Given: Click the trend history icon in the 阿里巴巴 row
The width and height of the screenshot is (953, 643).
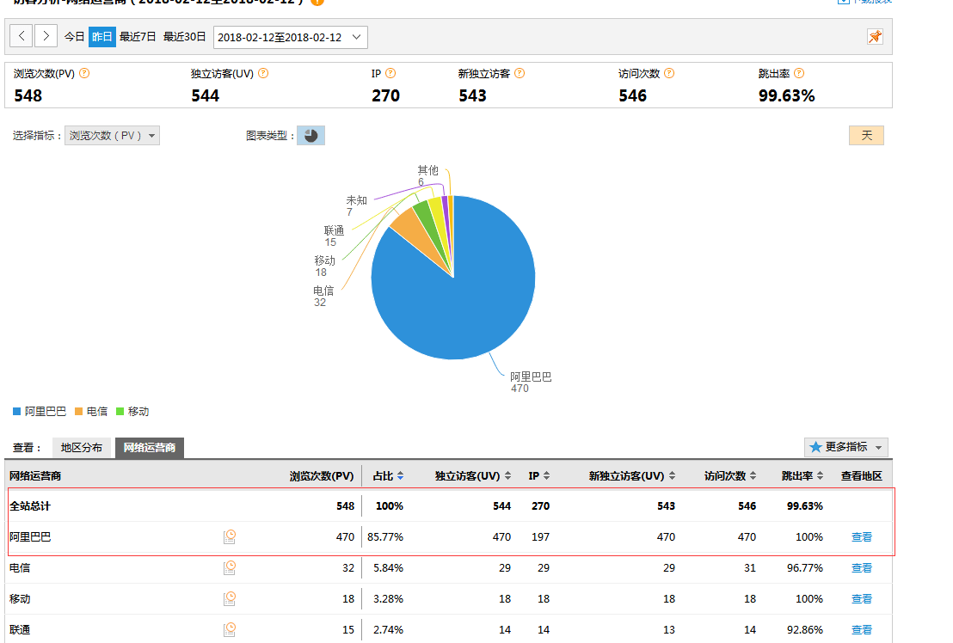Looking at the screenshot, I should (x=230, y=537).
